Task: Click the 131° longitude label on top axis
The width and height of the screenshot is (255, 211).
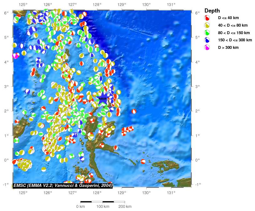Action: point(171,5)
